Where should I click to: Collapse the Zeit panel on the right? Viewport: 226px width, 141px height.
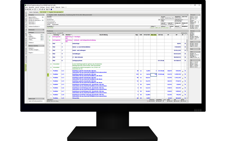pos(199,52)
